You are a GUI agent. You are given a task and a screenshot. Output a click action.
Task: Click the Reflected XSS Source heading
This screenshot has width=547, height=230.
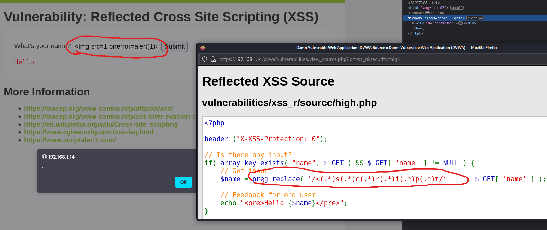268,81
